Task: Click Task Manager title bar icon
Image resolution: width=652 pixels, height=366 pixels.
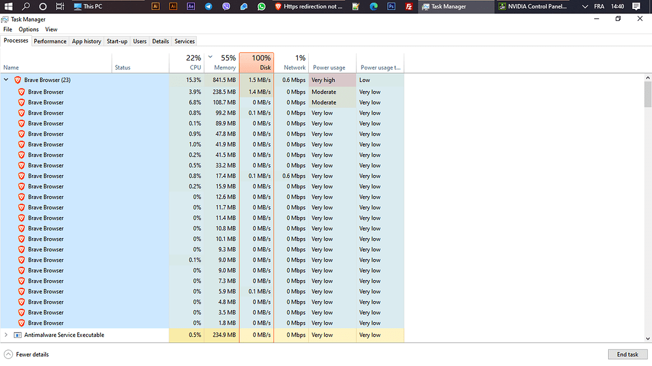Action: pyautogui.click(x=5, y=19)
